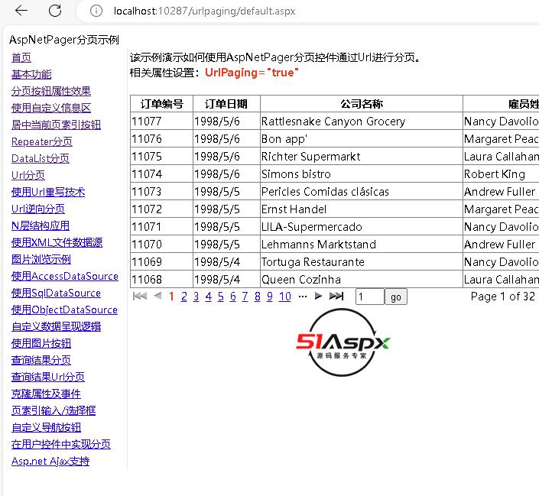Screen dimensions: 539x496
Task: Go to page 6 in pager
Action: [232, 297]
